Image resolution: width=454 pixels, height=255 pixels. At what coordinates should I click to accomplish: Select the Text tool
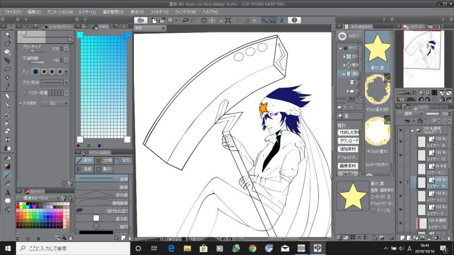click(x=7, y=192)
